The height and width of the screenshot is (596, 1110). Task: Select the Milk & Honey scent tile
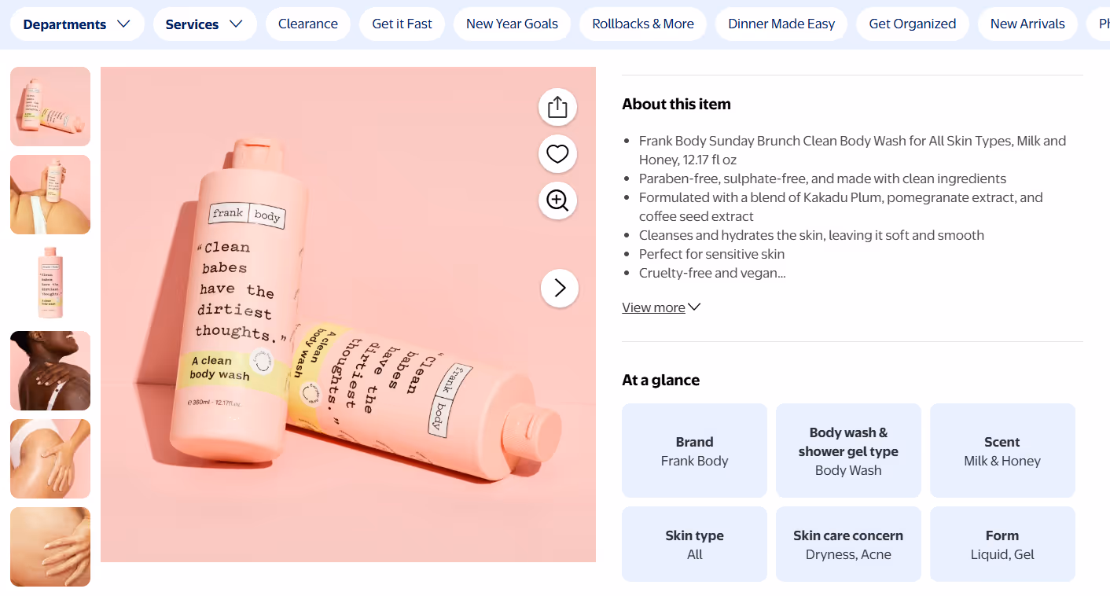tap(1002, 451)
